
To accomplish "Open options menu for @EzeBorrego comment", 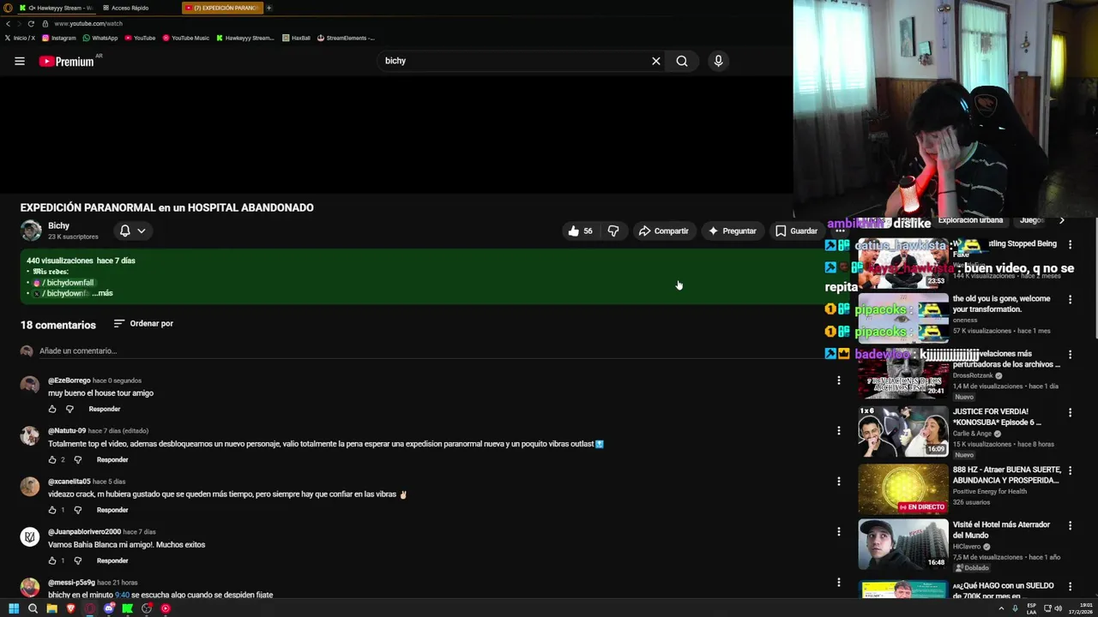I will tap(839, 380).
